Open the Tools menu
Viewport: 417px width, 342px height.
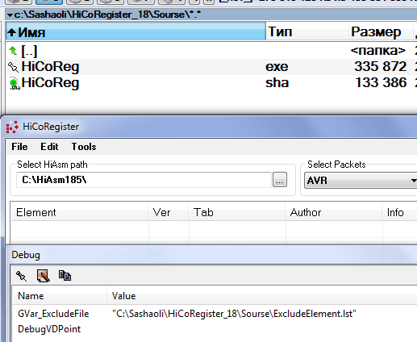84,147
